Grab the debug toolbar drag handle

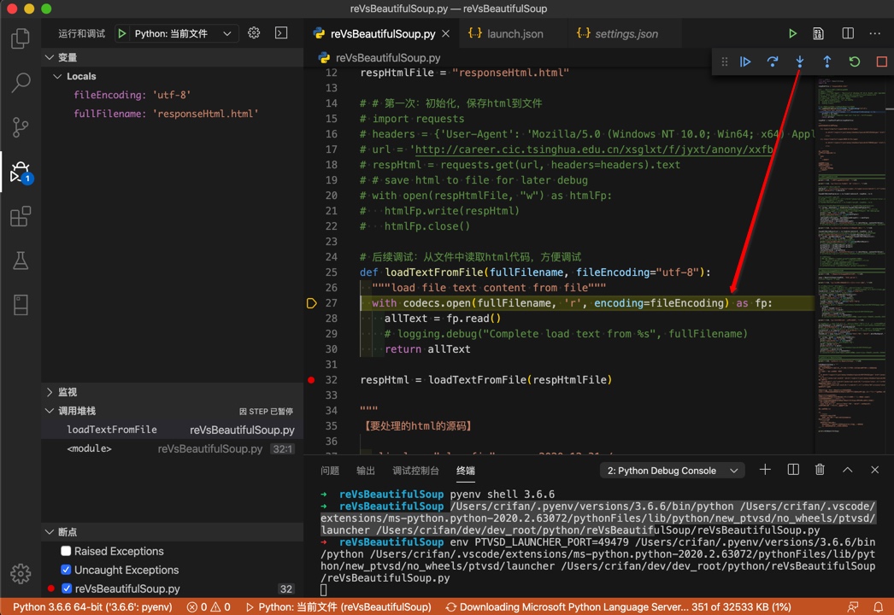click(x=725, y=61)
